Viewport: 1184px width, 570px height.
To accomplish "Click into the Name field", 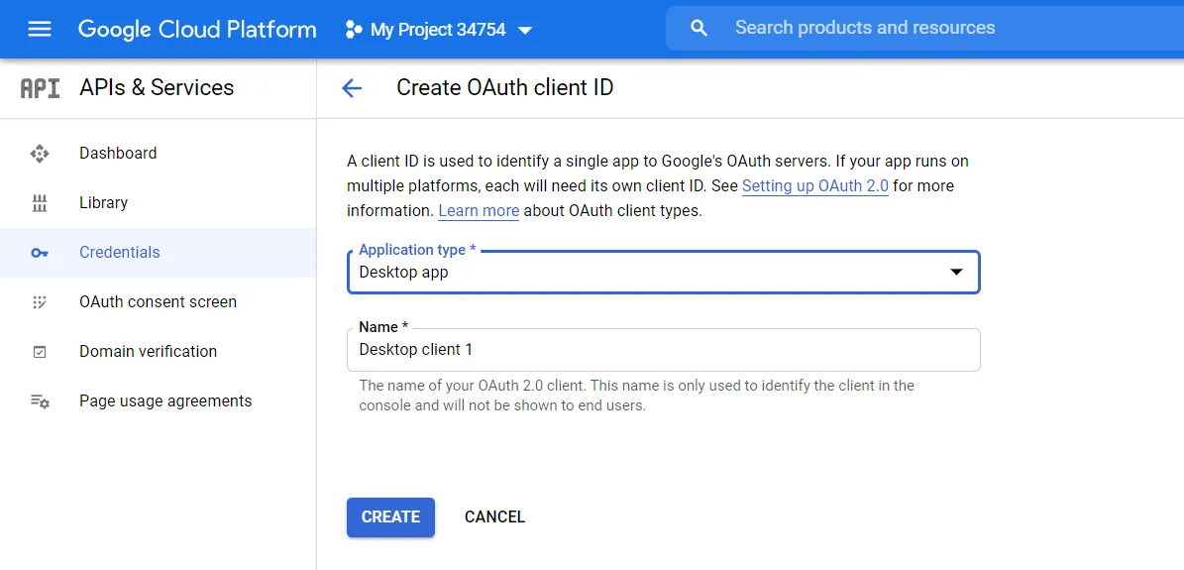I will pos(663,350).
